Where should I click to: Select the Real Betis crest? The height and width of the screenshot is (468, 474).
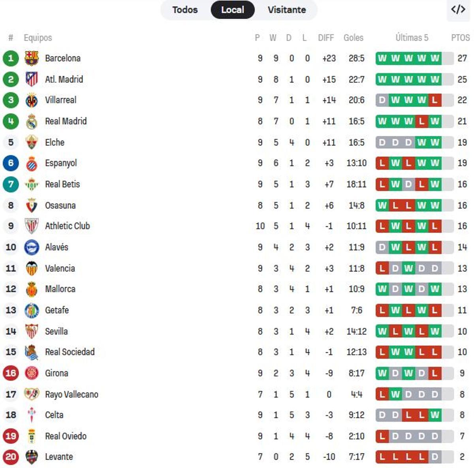[x=32, y=184]
